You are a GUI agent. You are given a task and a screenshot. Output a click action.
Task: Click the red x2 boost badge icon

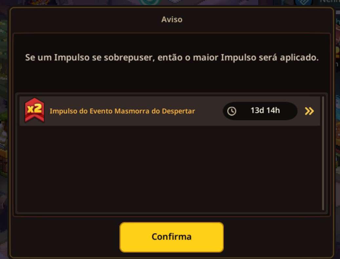pos(34,110)
